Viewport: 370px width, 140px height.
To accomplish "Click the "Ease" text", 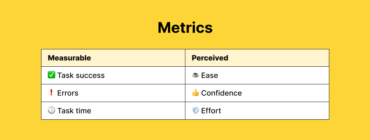I will tap(209, 76).
